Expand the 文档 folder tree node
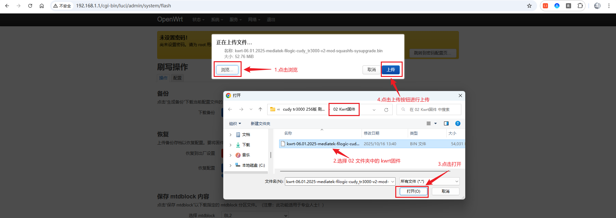 (x=230, y=135)
